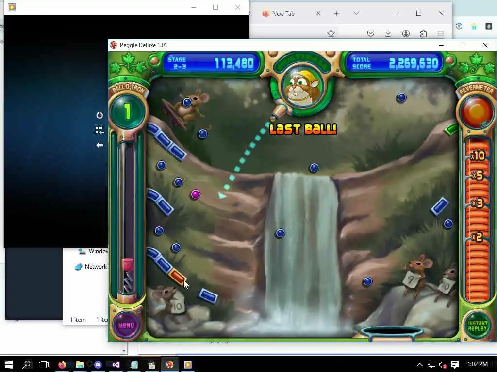The height and width of the screenshot is (372, 497).
Task: Show hidden icons in the system tray
Action: click(420, 365)
